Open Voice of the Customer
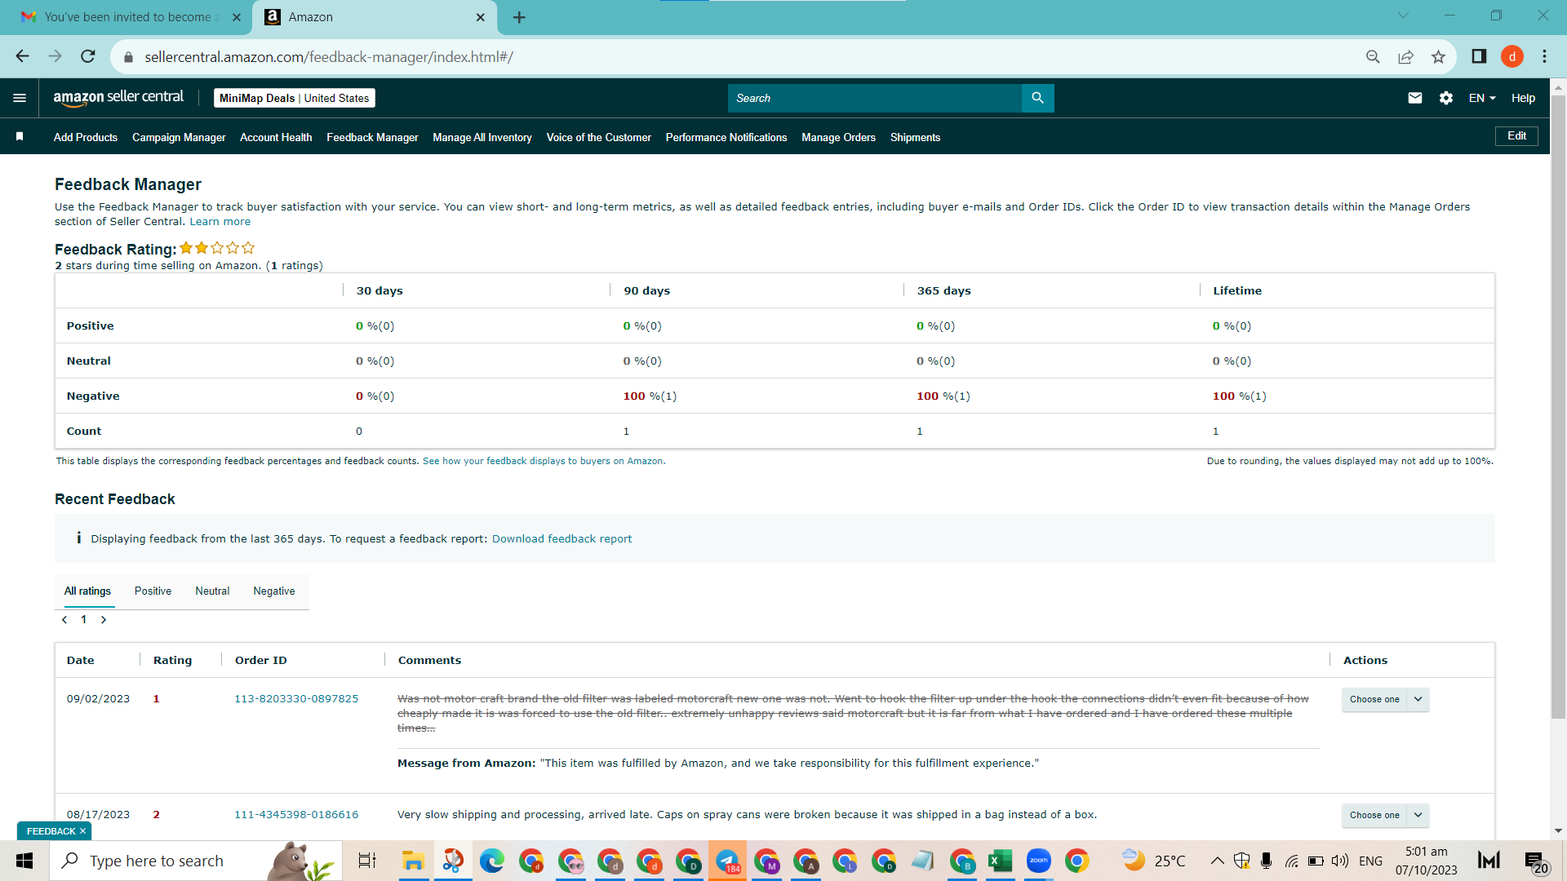The width and height of the screenshot is (1567, 881). (599, 137)
